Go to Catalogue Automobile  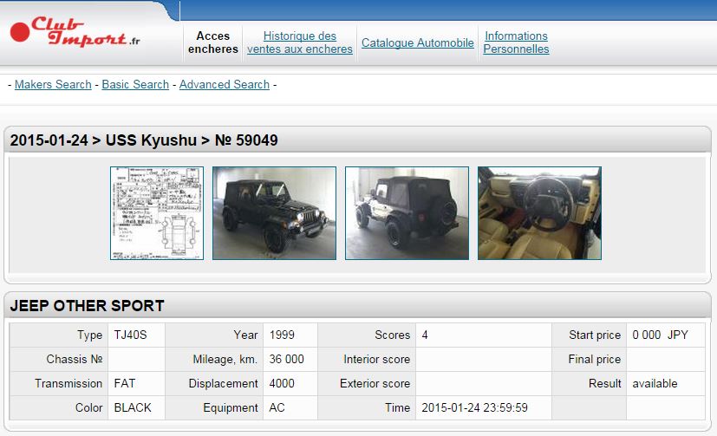click(x=418, y=42)
